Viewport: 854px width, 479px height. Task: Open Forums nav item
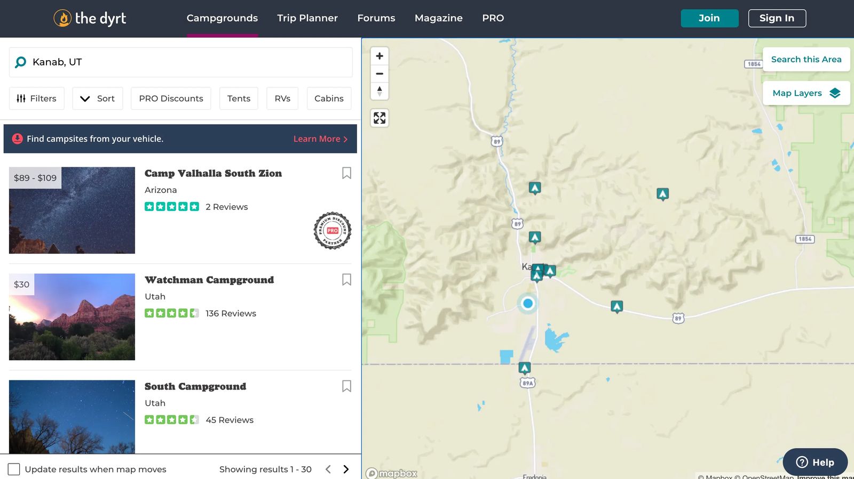pyautogui.click(x=376, y=18)
